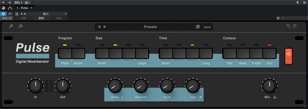308x109 pixels.
Task: Click the undo arrow icon
Action: tap(288, 26)
